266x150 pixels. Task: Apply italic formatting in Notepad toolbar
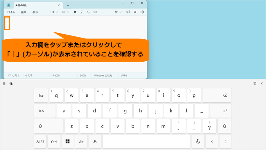82,12
